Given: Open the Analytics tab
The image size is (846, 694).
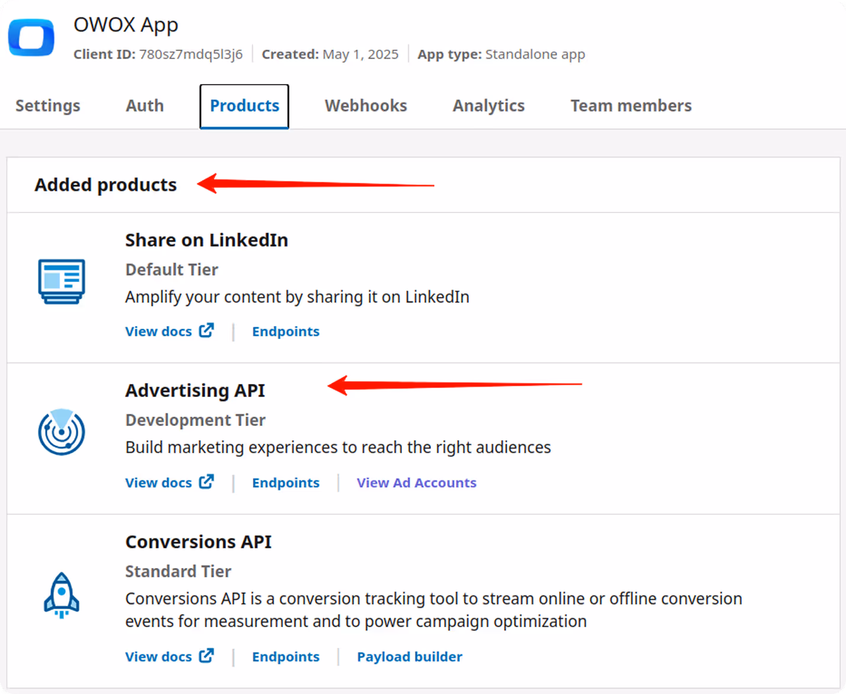Looking at the screenshot, I should click(488, 105).
